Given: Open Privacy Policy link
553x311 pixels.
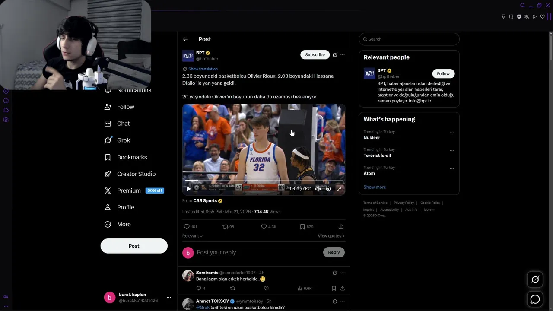Looking at the screenshot, I should [x=404, y=203].
